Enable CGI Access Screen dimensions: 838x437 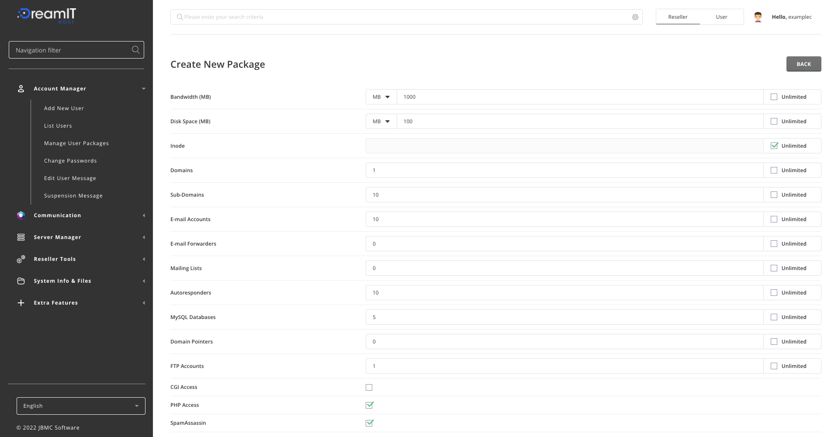369,387
